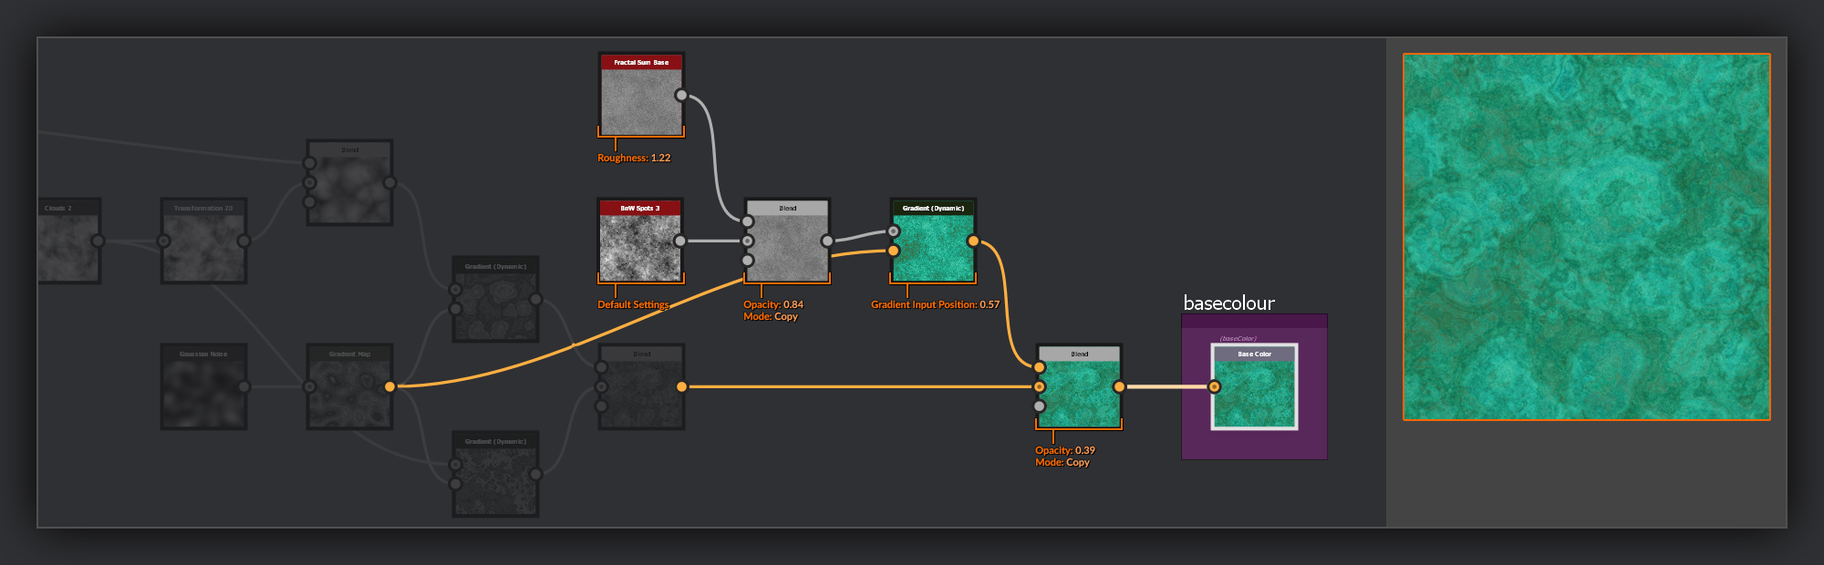This screenshot has width=1824, height=565.
Task: Click orange output of dimmed lower Blend node
Action: tap(681, 386)
